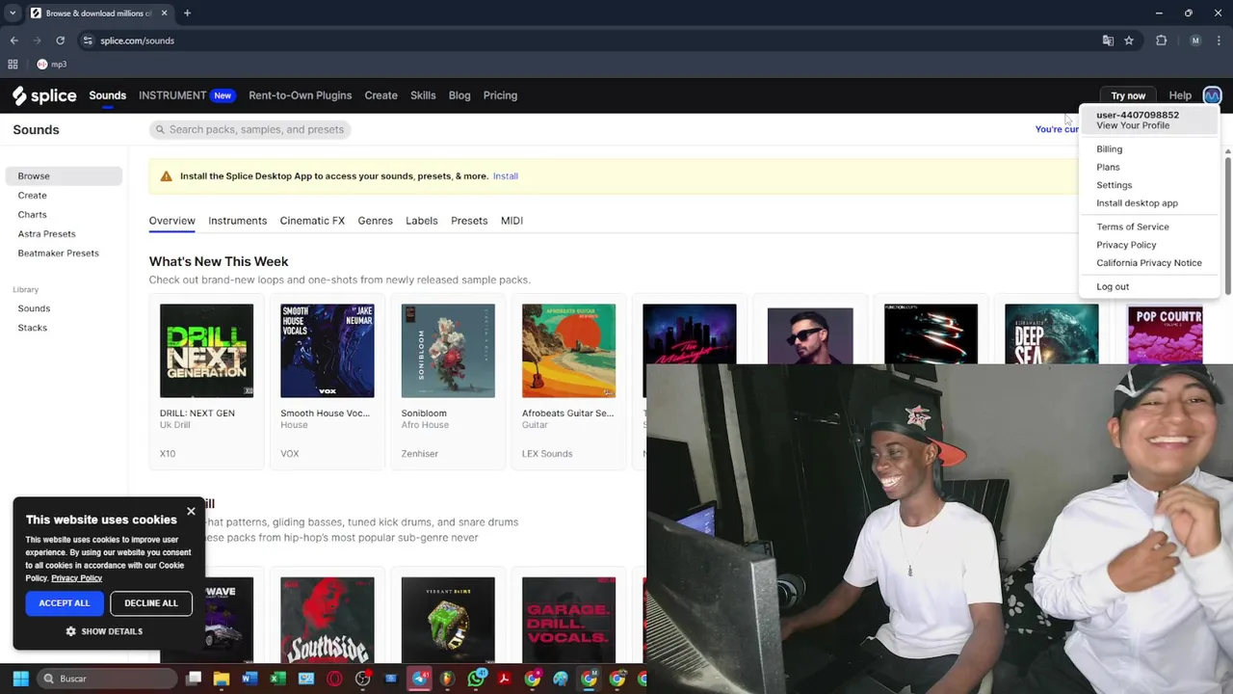Open the browser extensions puzzle icon
This screenshot has width=1233, height=694.
point(1161,40)
